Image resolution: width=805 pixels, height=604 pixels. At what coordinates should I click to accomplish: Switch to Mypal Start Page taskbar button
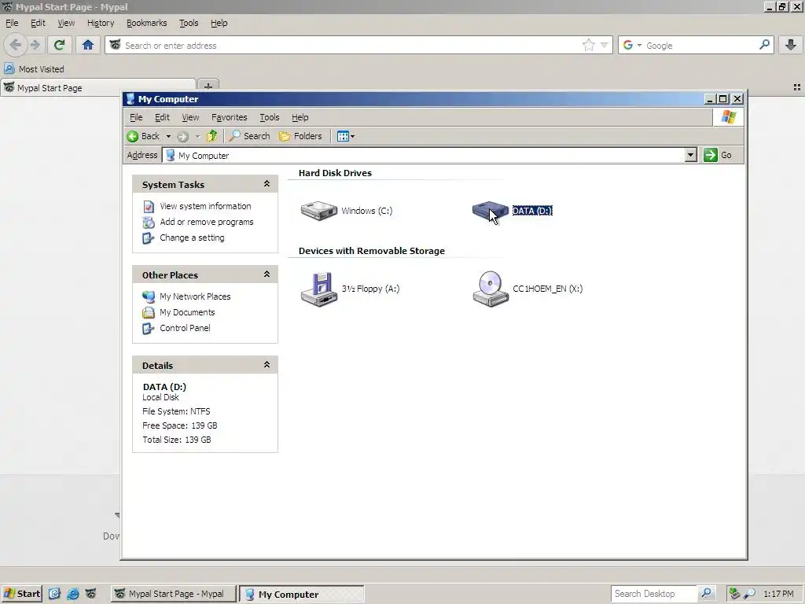tap(173, 594)
